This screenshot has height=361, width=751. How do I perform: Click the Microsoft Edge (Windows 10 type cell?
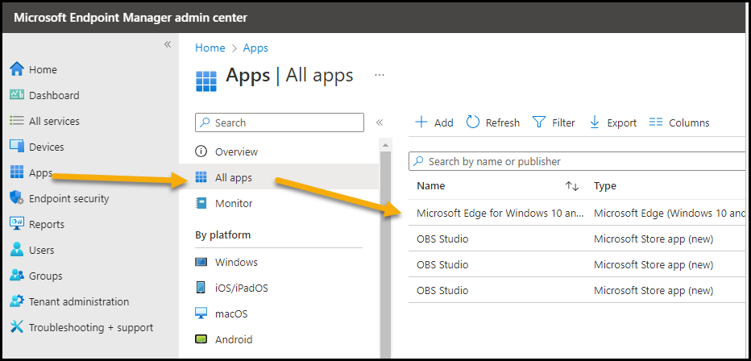click(670, 213)
